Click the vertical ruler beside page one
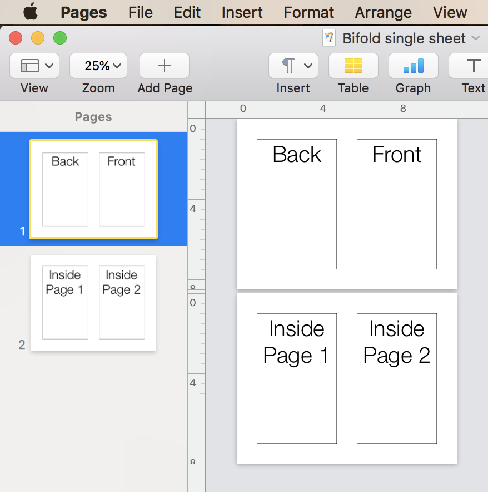 coord(196,204)
